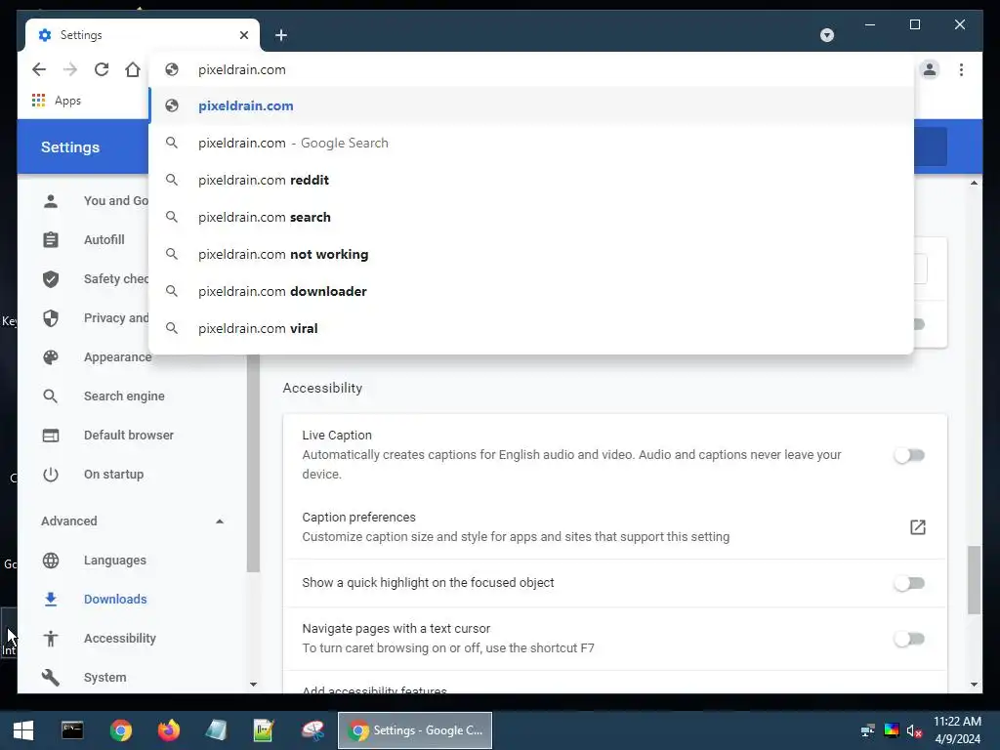This screenshot has height=750, width=1000.
Task: Open Safety check shield icon
Action: coord(51,278)
